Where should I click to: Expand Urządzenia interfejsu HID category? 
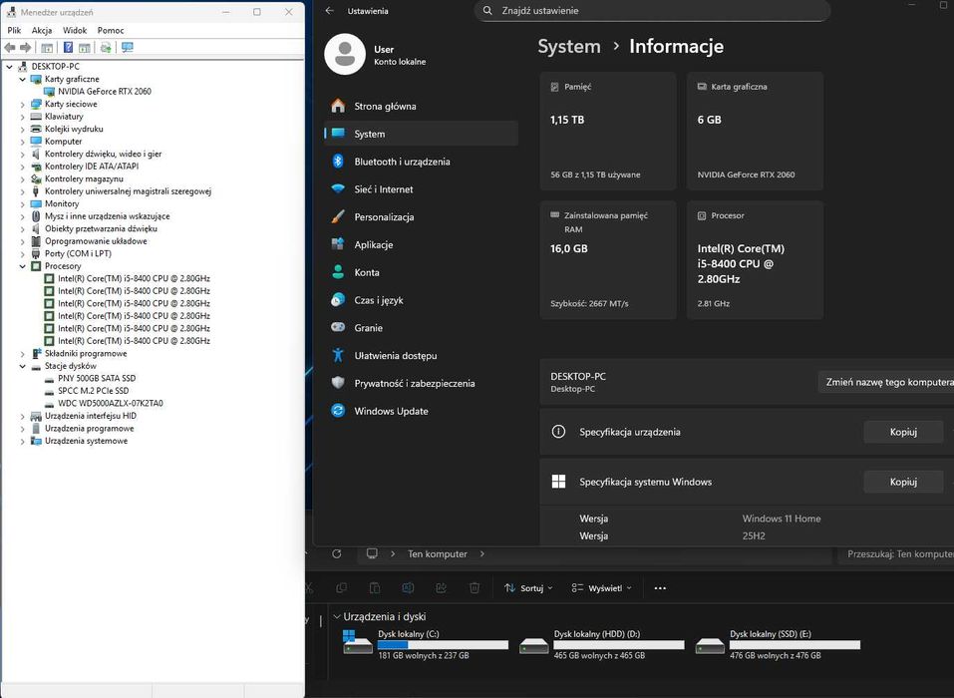[23, 416]
